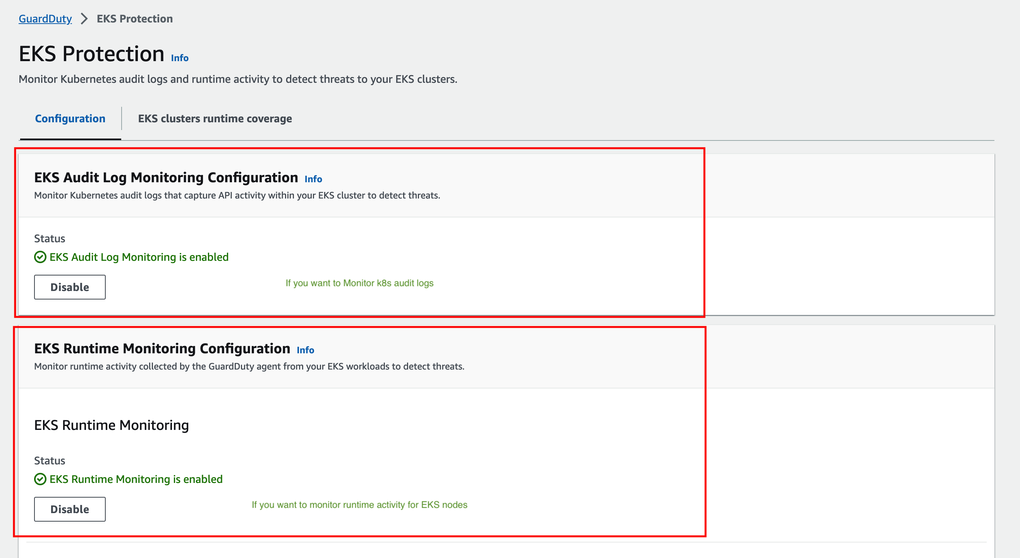The width and height of the screenshot is (1020, 558).
Task: Click the EKS Runtime Monitoring subsection heading
Action: click(x=111, y=425)
